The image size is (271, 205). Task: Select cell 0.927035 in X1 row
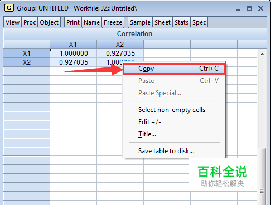click(120, 53)
